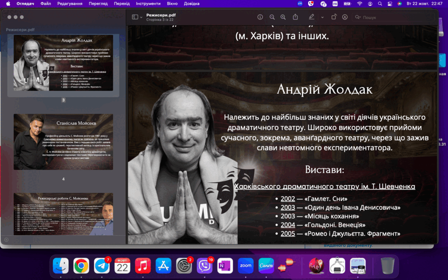This screenshot has width=448, height=280.
Task: Open the Перегляд menu
Action: tap(98, 4)
